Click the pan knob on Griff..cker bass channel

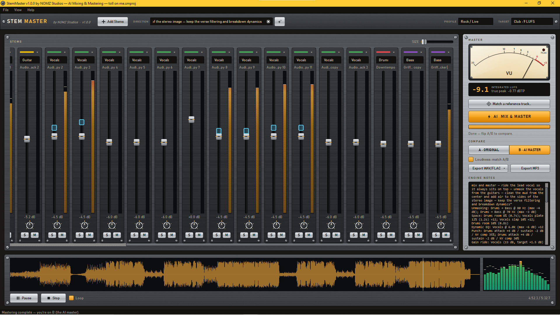[441, 225]
